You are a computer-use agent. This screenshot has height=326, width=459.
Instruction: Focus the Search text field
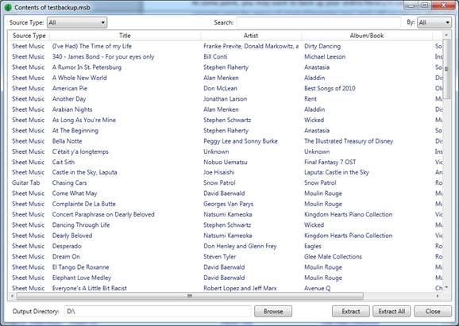[x=318, y=22]
